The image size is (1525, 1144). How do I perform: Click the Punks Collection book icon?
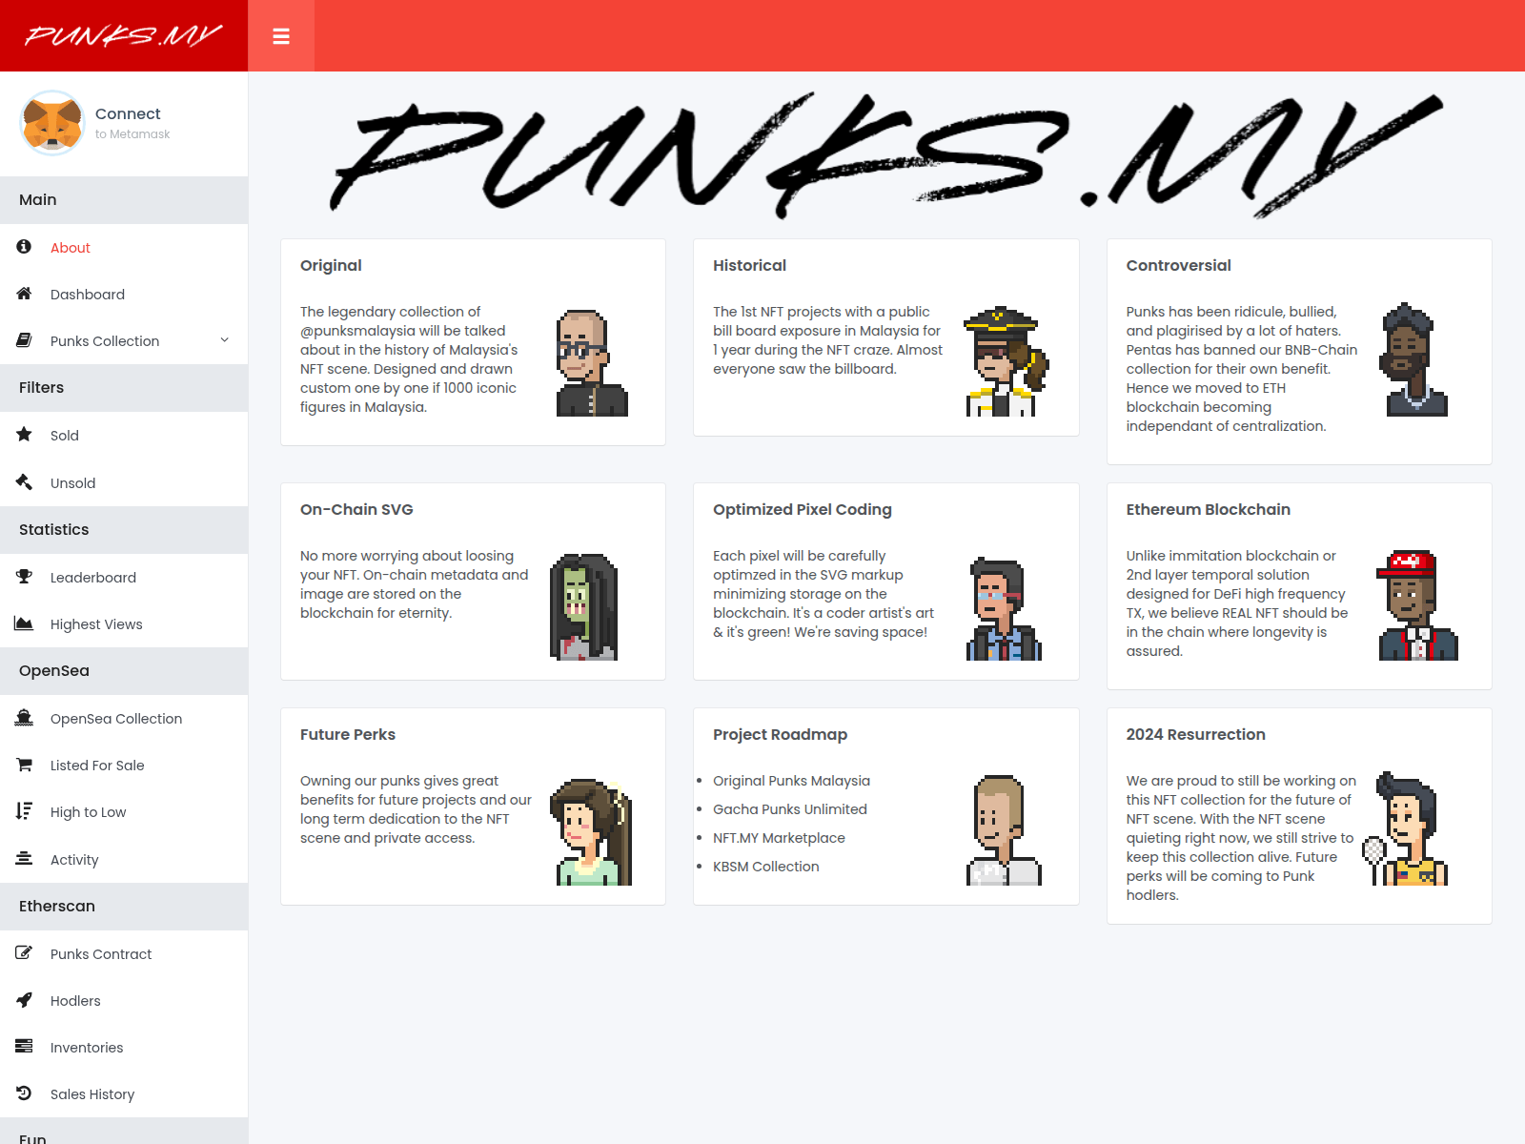(x=24, y=340)
